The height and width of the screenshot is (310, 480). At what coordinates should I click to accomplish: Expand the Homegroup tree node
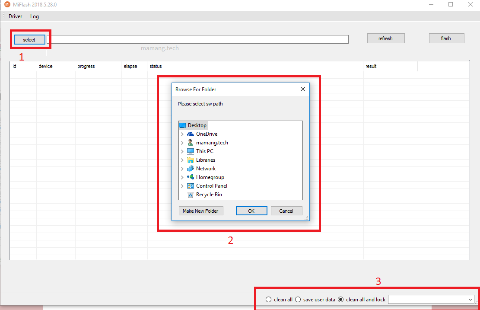pyautogui.click(x=182, y=177)
